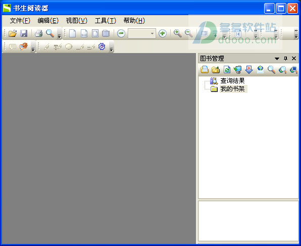
Task: Open the 文件(F) menu
Action: point(20,21)
